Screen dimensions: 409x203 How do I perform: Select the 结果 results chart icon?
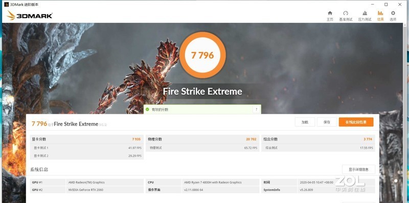point(380,13)
